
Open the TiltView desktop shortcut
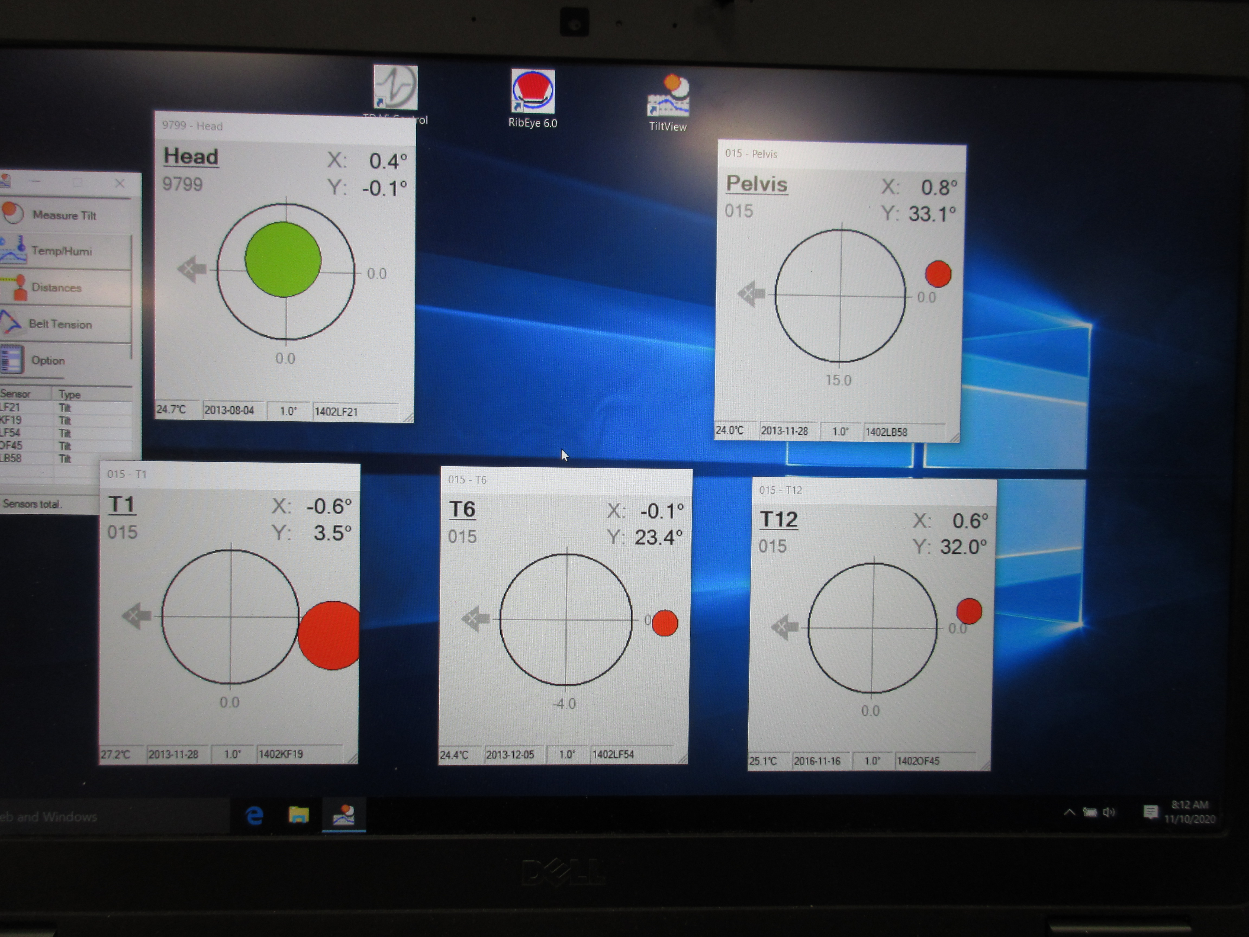coord(668,103)
